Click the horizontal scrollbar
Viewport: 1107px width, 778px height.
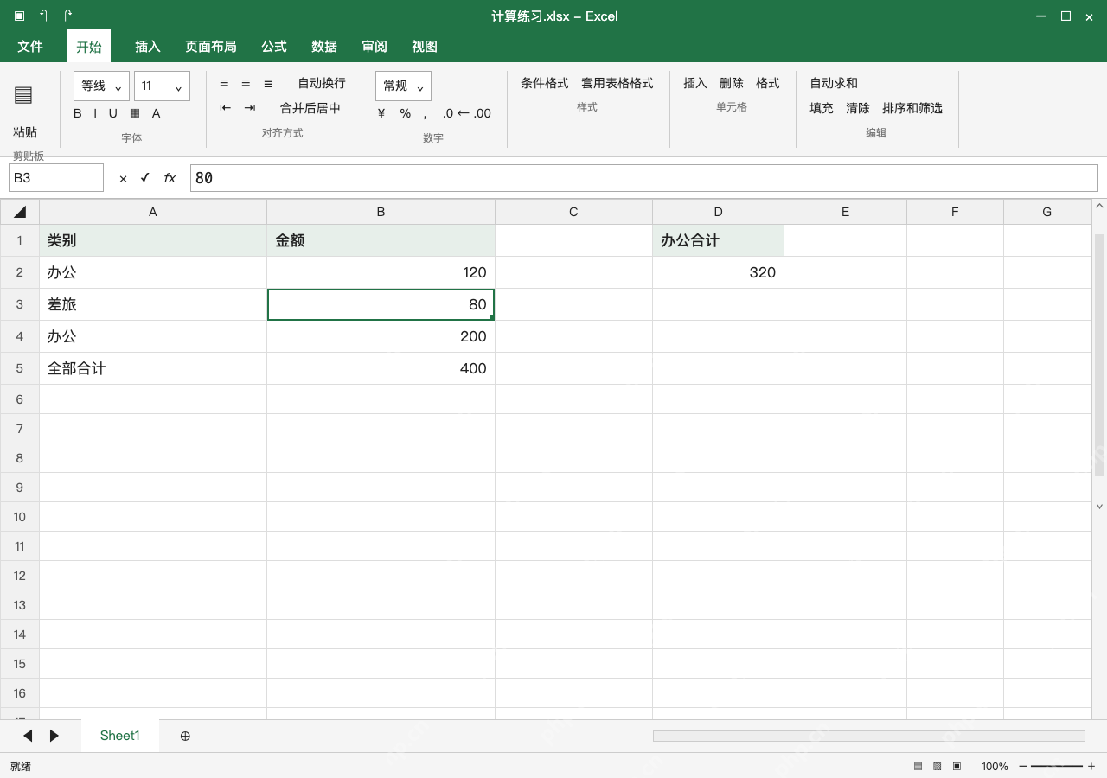tap(868, 736)
